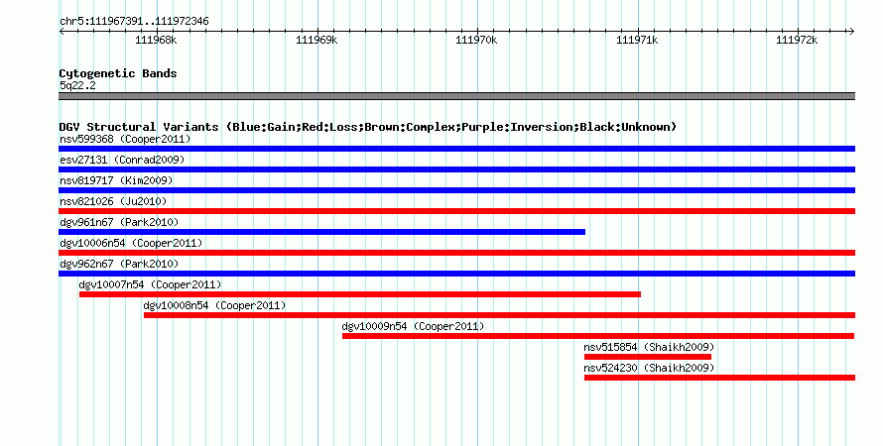Select the blue nsv819717 variant bar
This screenshot has height=446, width=883.
pyautogui.click(x=456, y=190)
